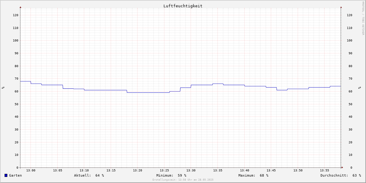Image resolution: width=366 pixels, height=183 pixels.
Task: Click the 13:25 time axis label
Action: pos(164,170)
